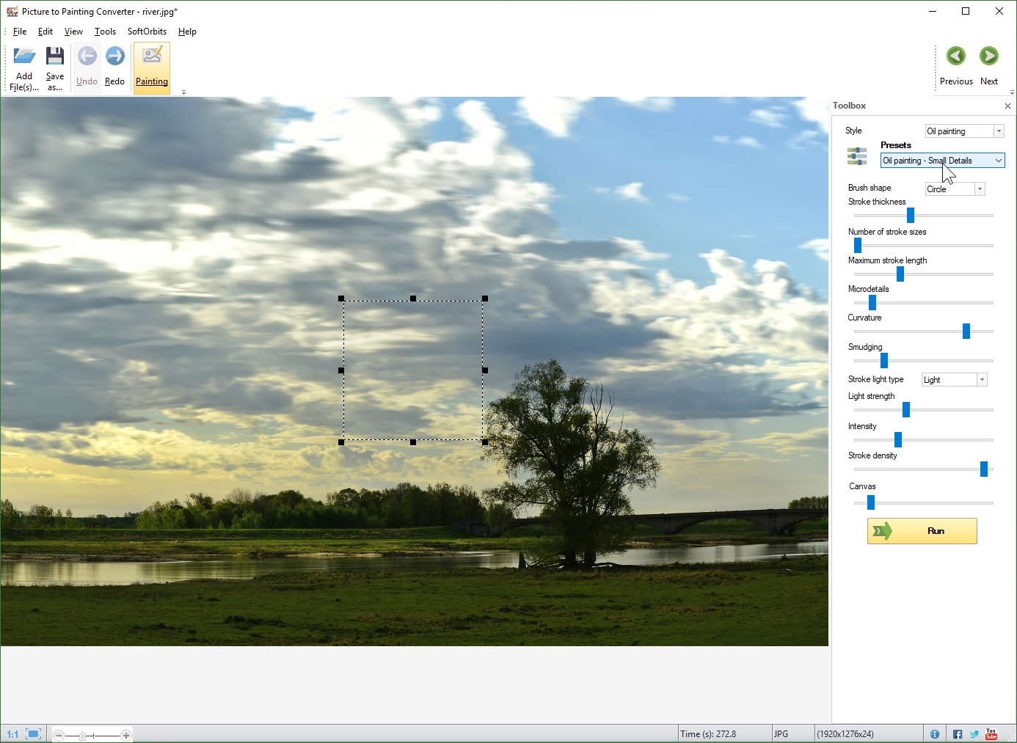
Task: Click the Microdetails slider handle
Action: click(x=872, y=302)
